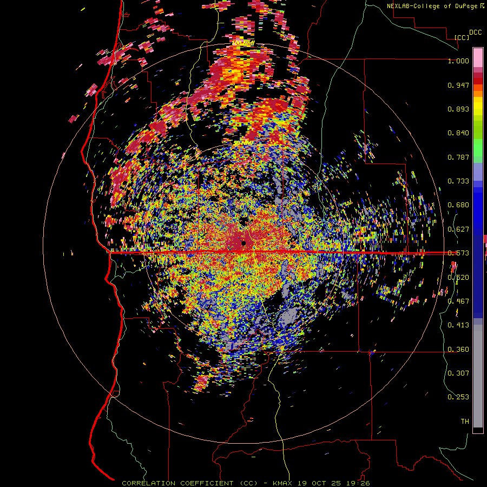Click the 0.947 legend value
Viewport: 487px width, 487px height.
coord(458,85)
